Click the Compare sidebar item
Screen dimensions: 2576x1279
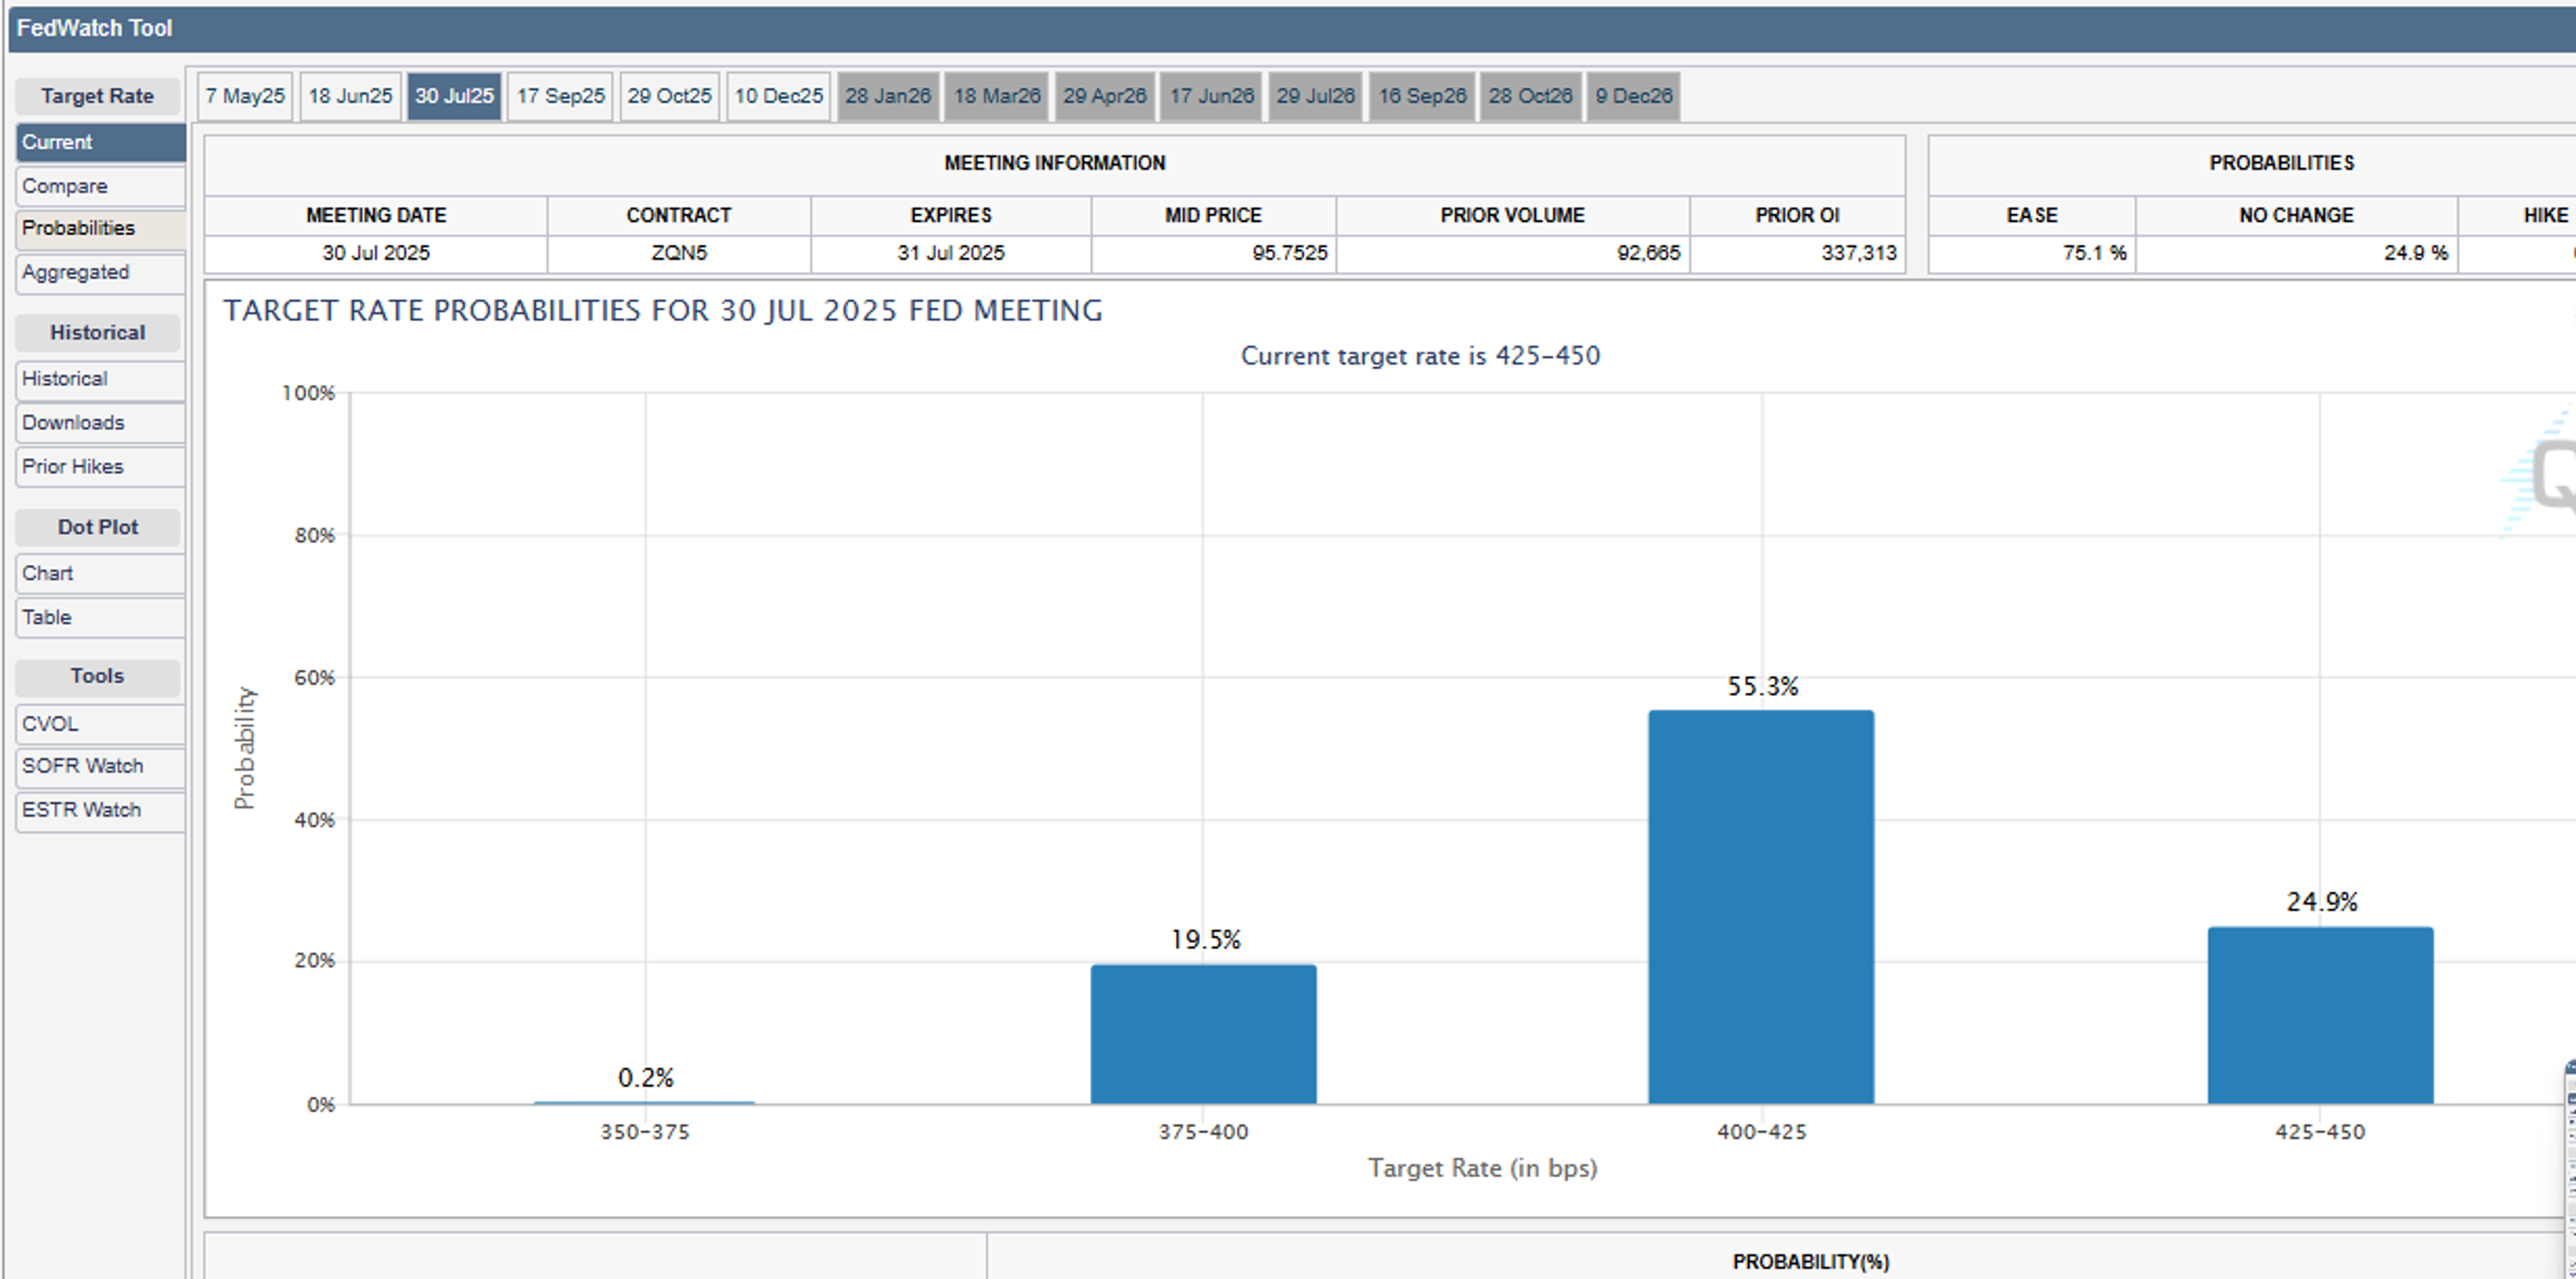(x=99, y=186)
